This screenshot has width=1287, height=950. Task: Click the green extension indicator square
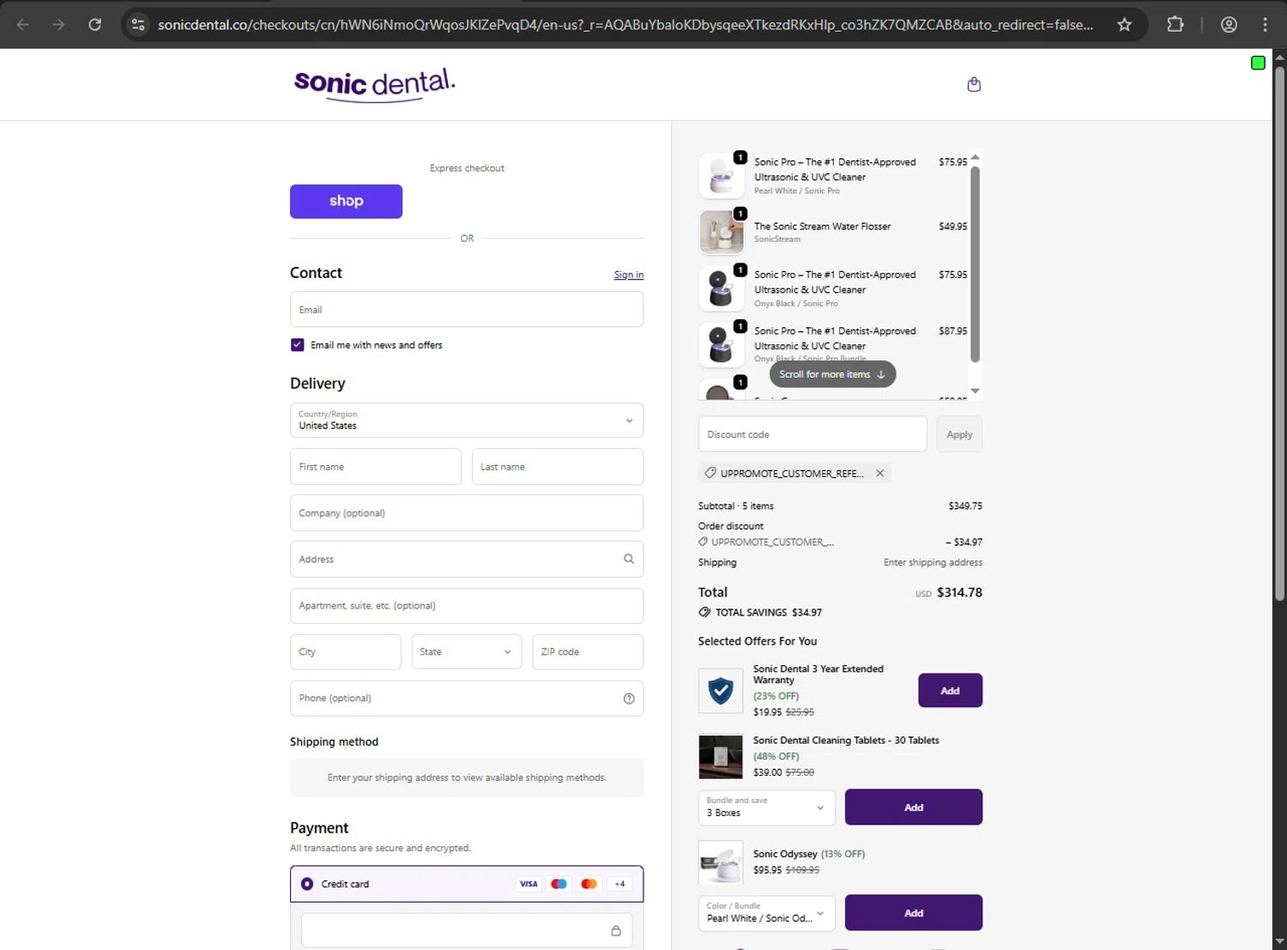[x=1258, y=63]
